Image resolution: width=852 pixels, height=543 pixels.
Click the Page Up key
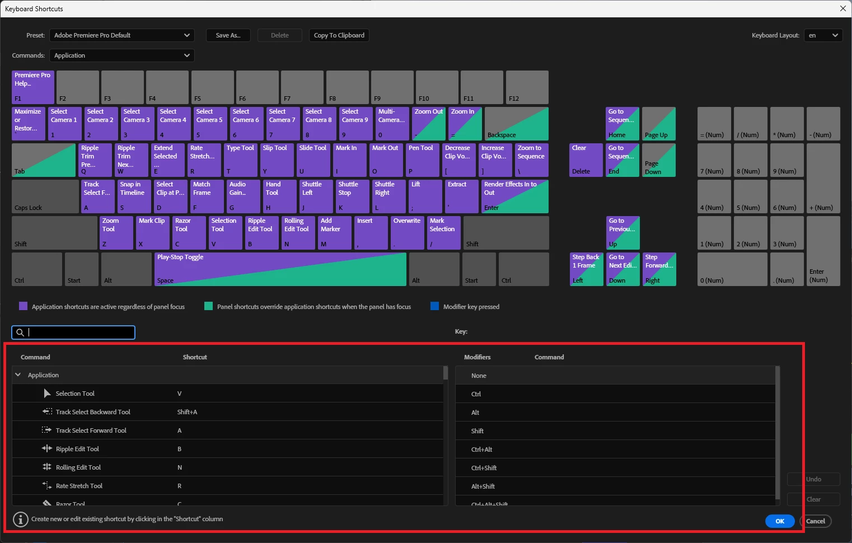(x=659, y=124)
